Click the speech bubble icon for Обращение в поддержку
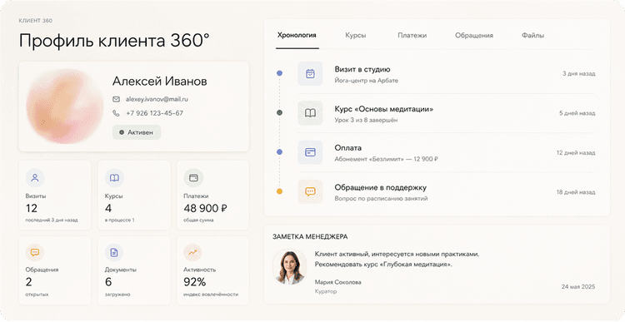This screenshot has width=625, height=322. (310, 192)
